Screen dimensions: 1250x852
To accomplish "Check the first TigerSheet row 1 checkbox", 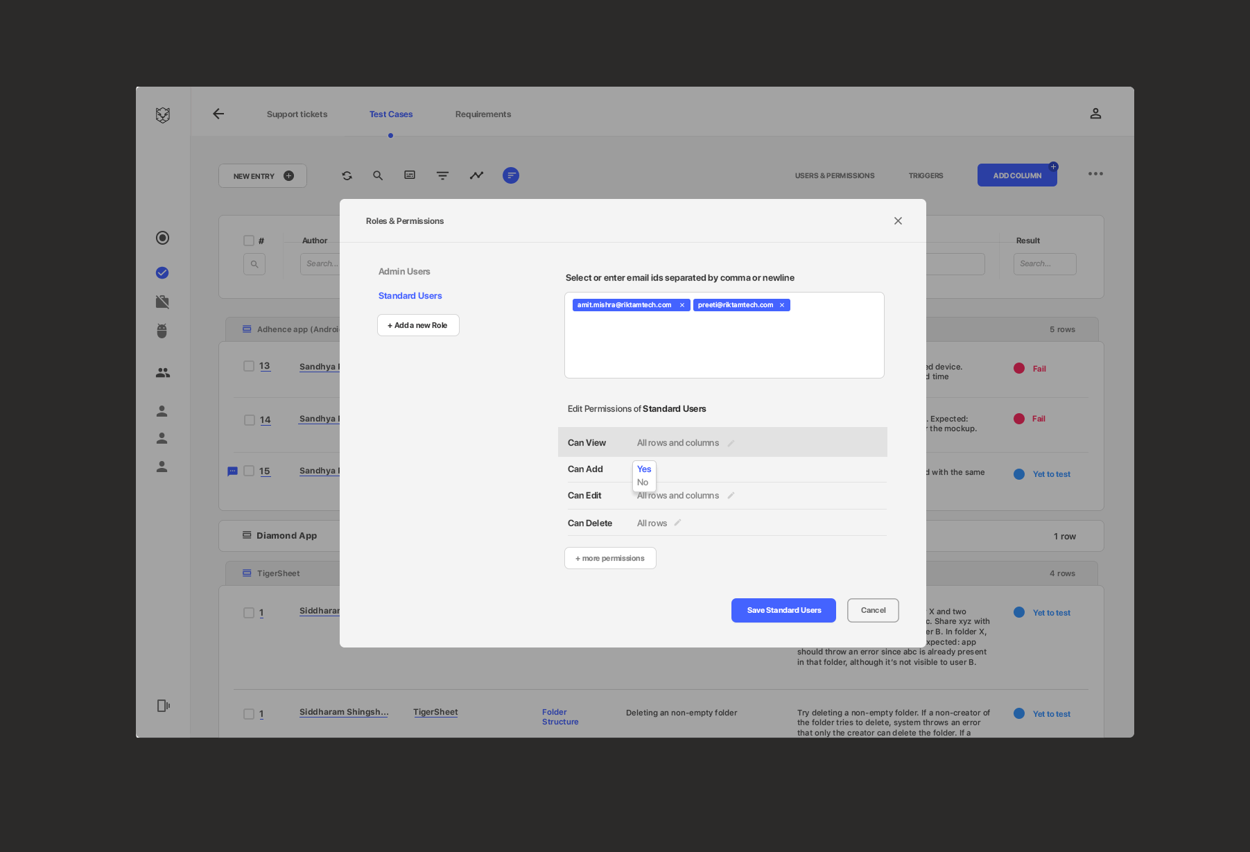I will point(249,613).
